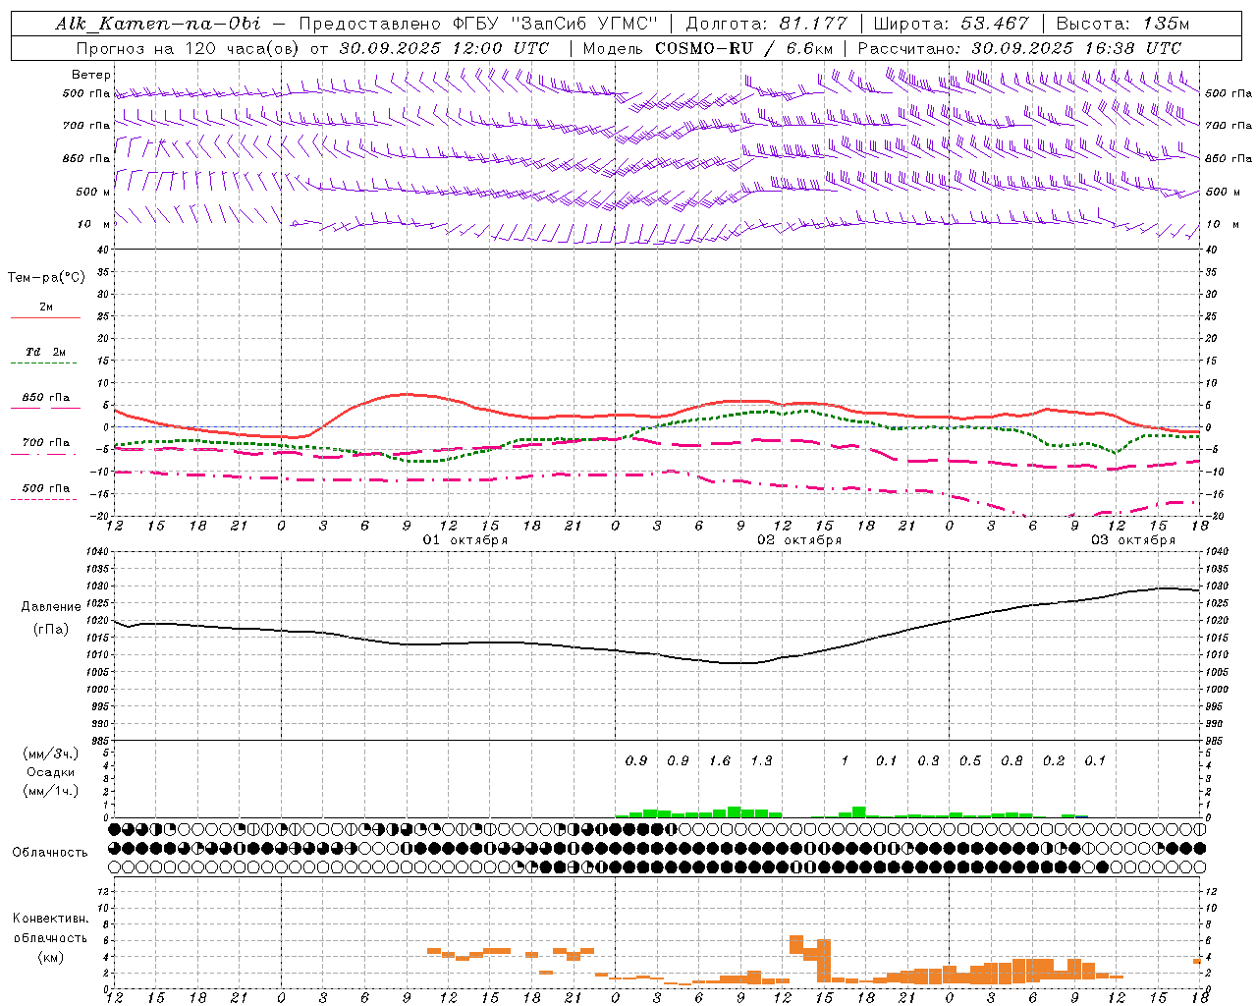
Task: Select the longitude value Долгота: 81.177
Action: 766,24
